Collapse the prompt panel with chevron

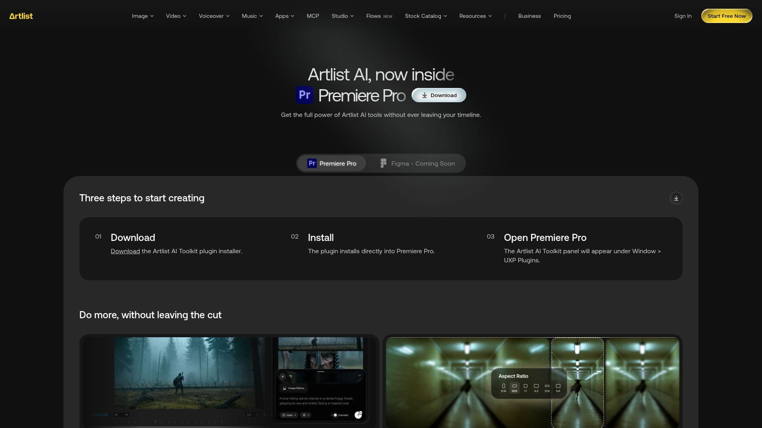360,375
